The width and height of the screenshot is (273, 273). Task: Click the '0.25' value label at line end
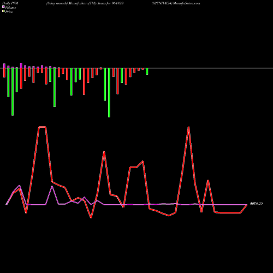[257, 204]
